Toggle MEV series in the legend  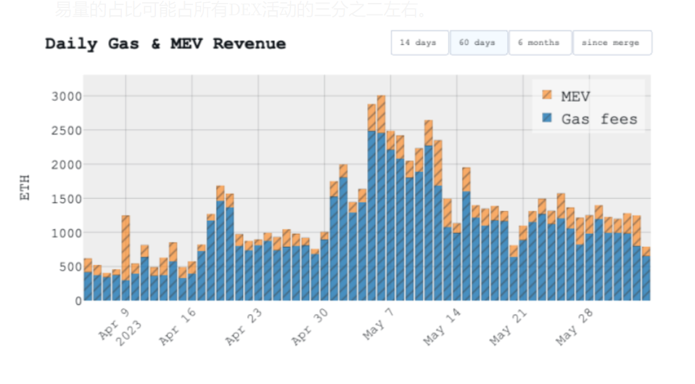coord(566,96)
